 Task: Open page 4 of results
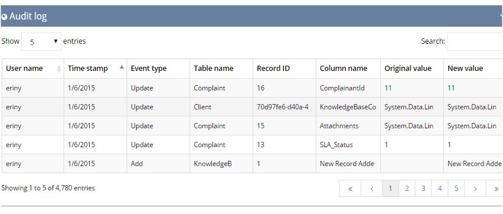coord(439,189)
